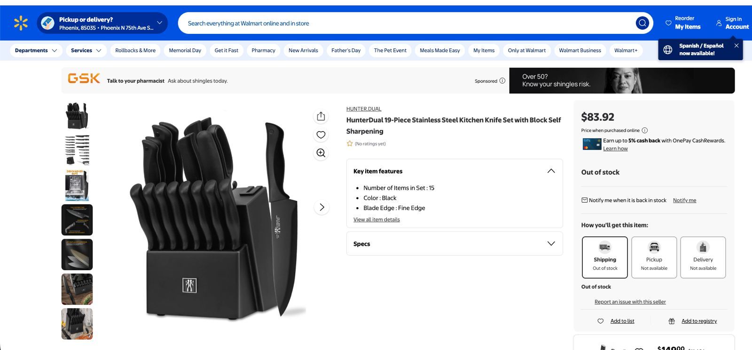This screenshot has width=752, height=350.
Task: Open New Arrivals
Action: 303,51
